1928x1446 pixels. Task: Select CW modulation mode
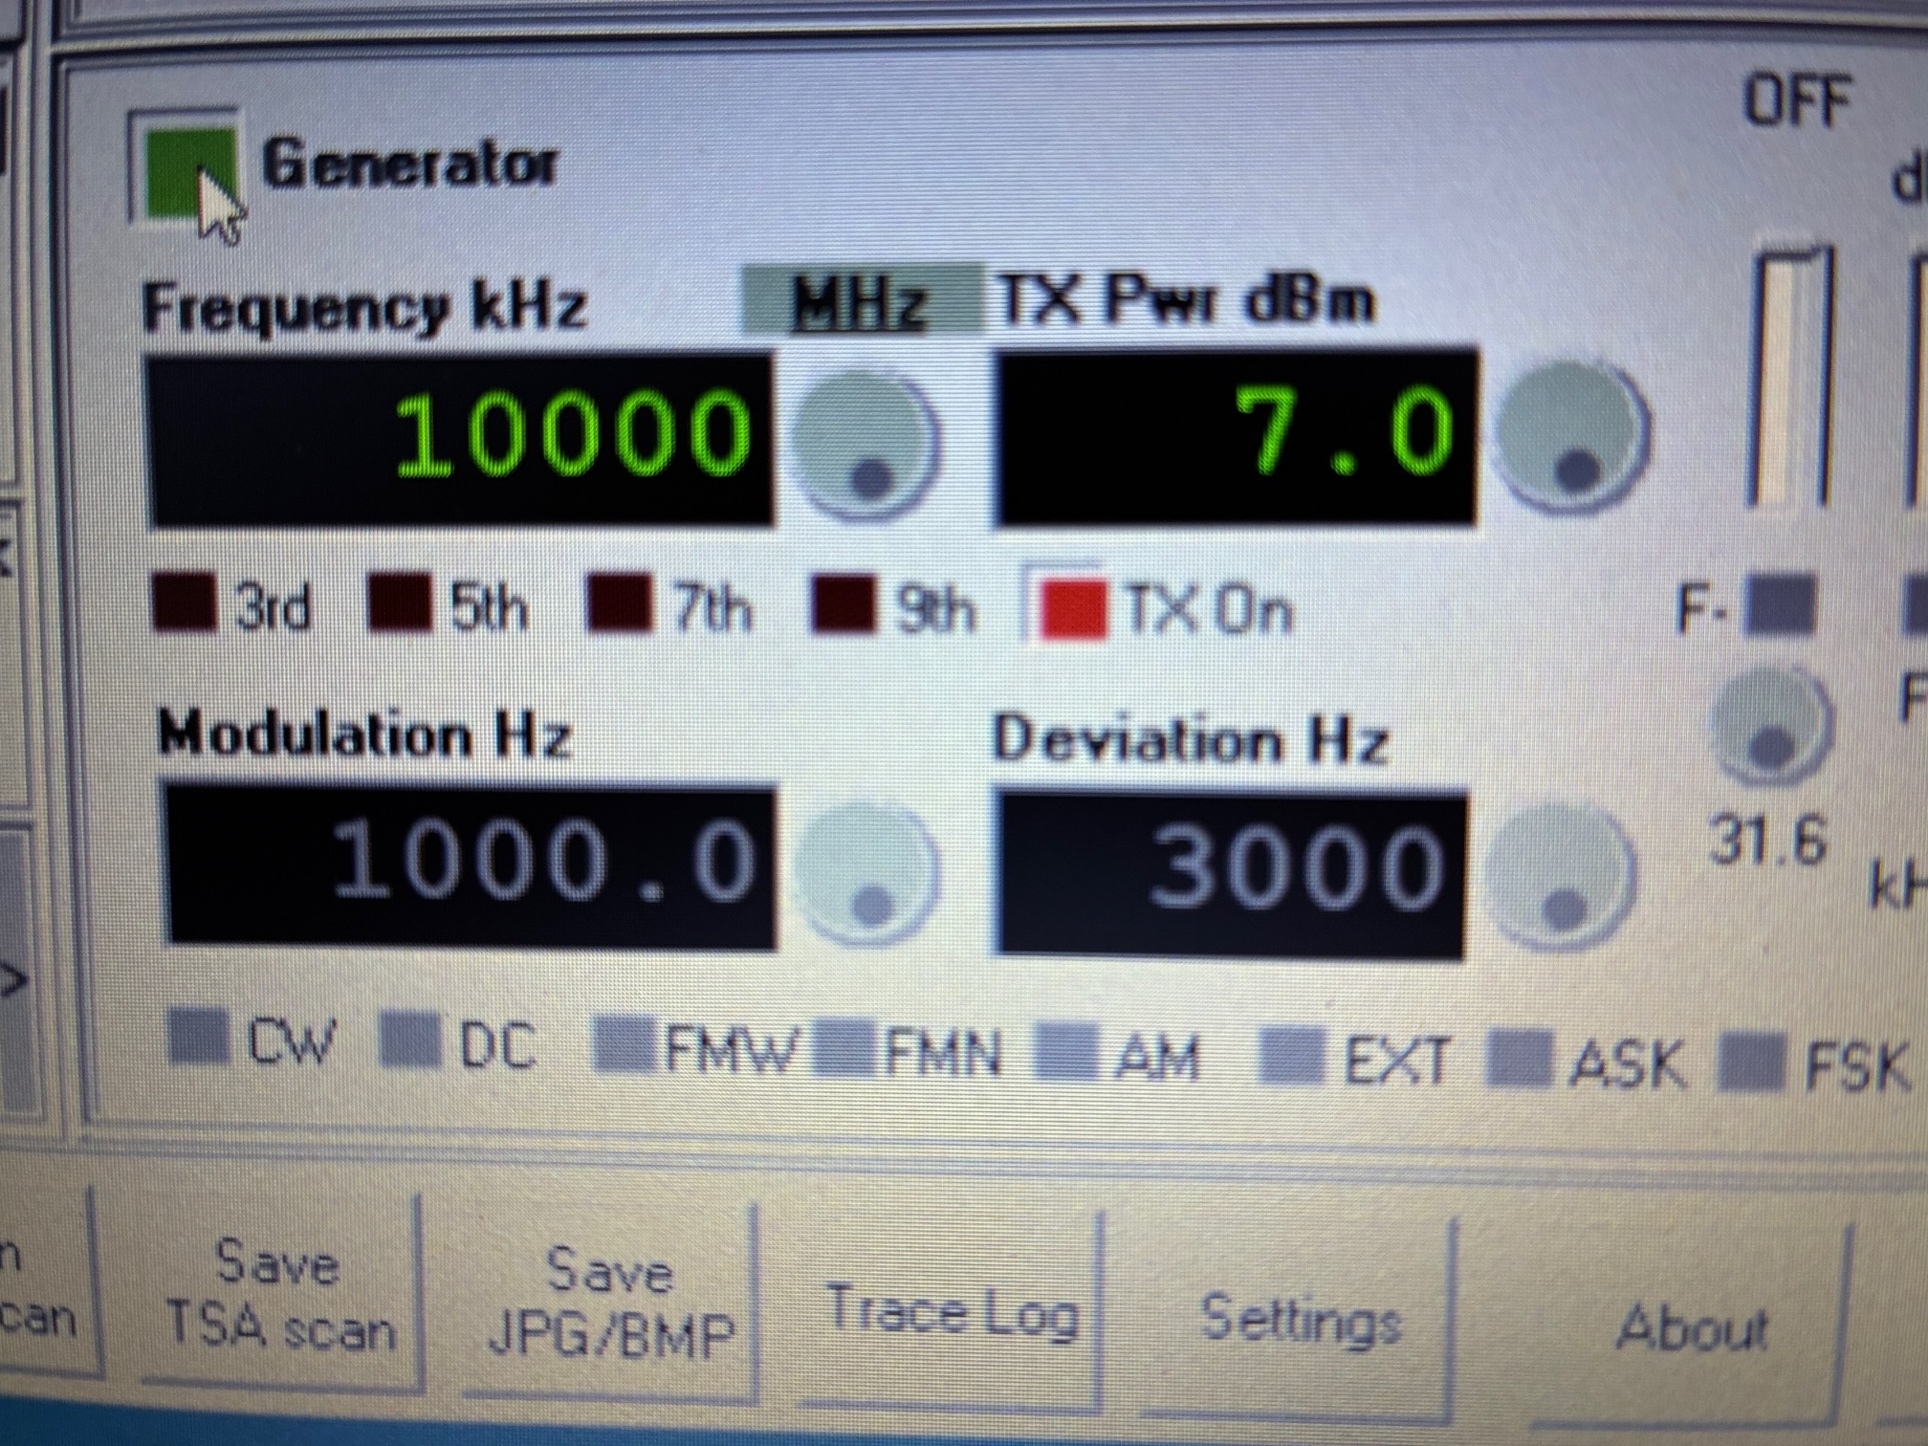pyautogui.click(x=199, y=1038)
